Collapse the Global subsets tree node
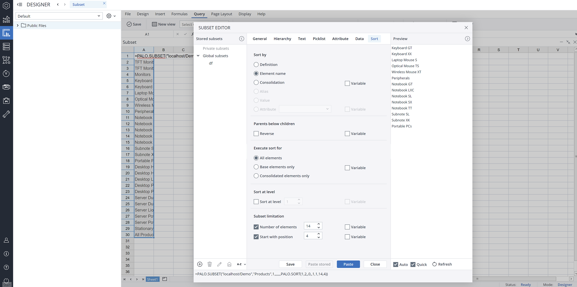This screenshot has height=287, width=577. pos(198,56)
